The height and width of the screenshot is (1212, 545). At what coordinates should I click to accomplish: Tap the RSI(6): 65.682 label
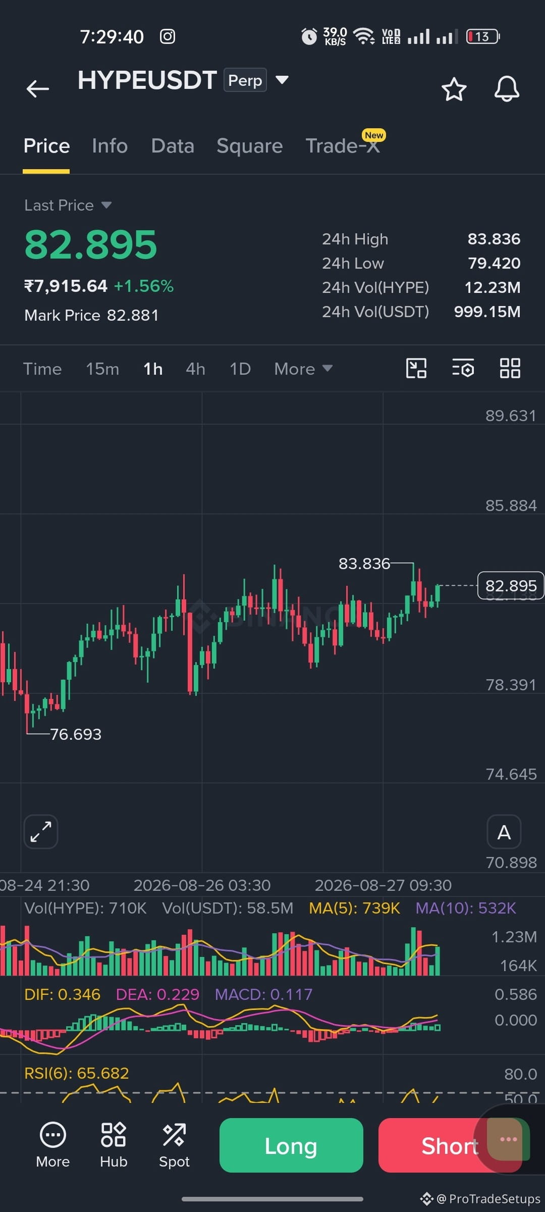(77, 1073)
